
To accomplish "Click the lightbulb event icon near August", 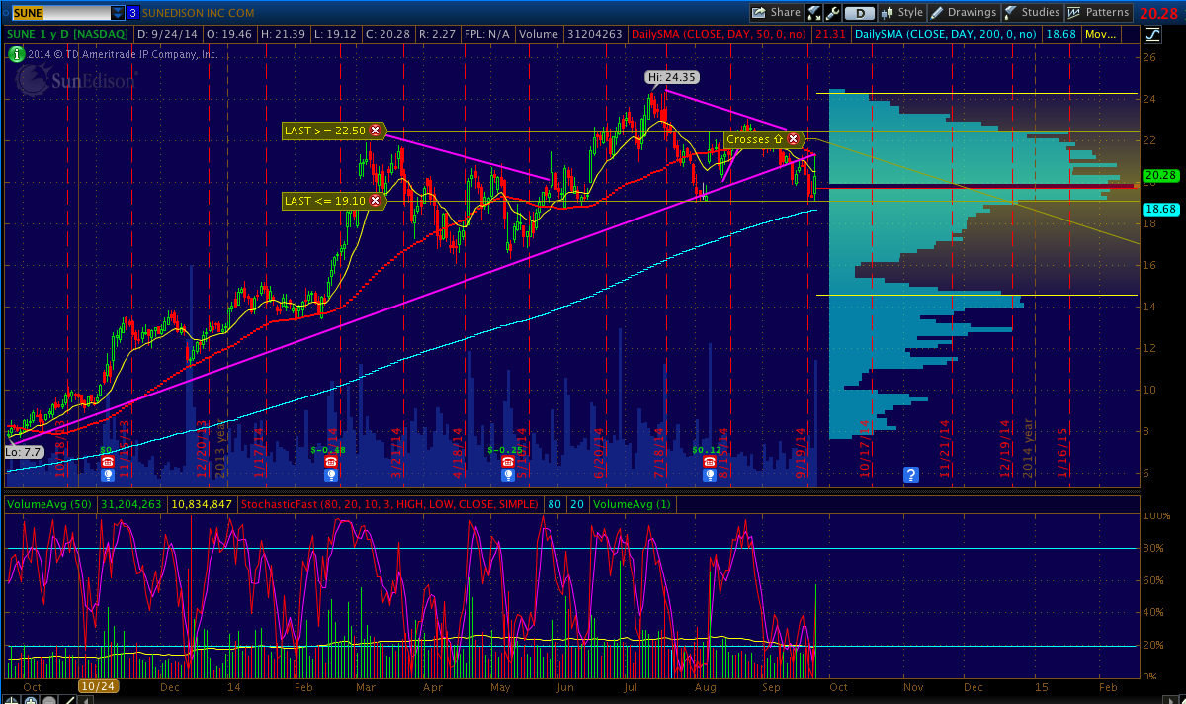I will (x=709, y=475).
